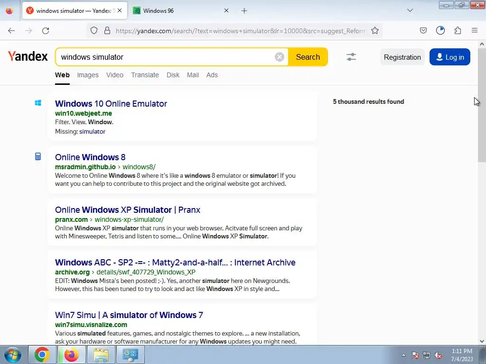
Task: Click calculator favicon beside Online Windows 8
Action: (38, 156)
